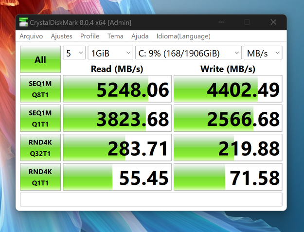Open the drive selector showing C: 9%
This screenshot has width=304, height=232.
(x=188, y=53)
